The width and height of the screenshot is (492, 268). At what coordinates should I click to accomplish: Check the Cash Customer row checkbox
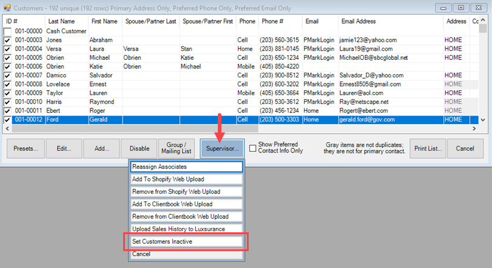click(x=7, y=31)
